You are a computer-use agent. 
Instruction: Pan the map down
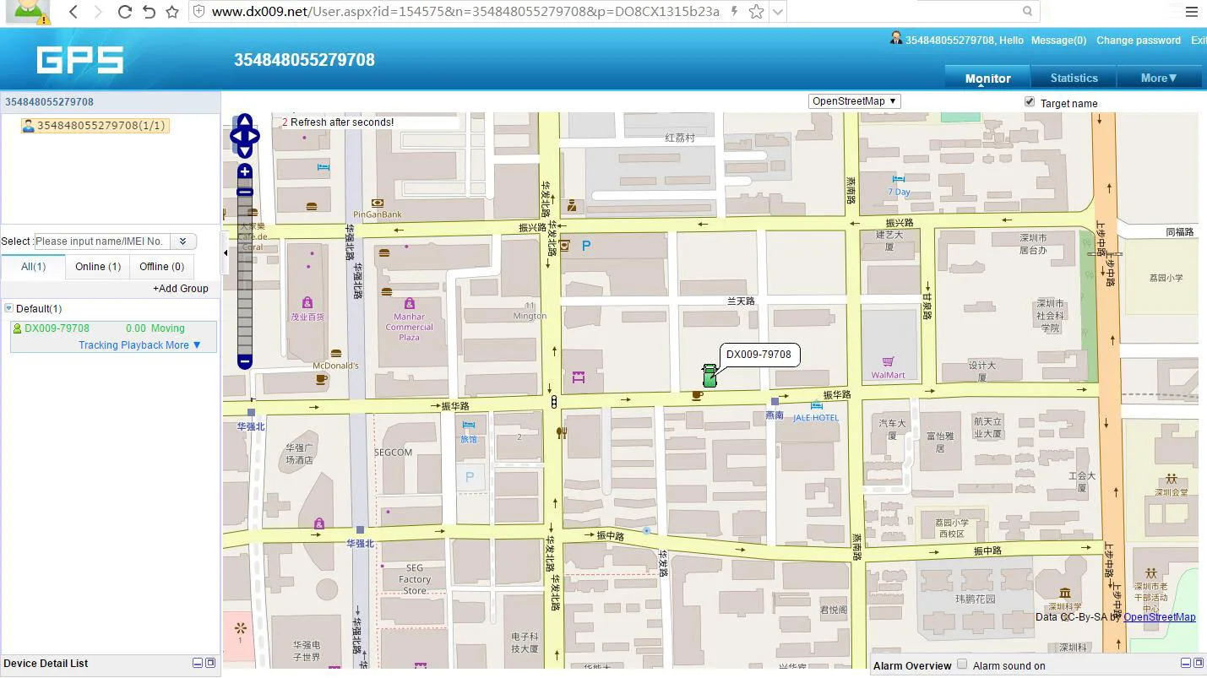pos(244,151)
